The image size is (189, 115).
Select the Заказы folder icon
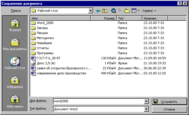33,28
